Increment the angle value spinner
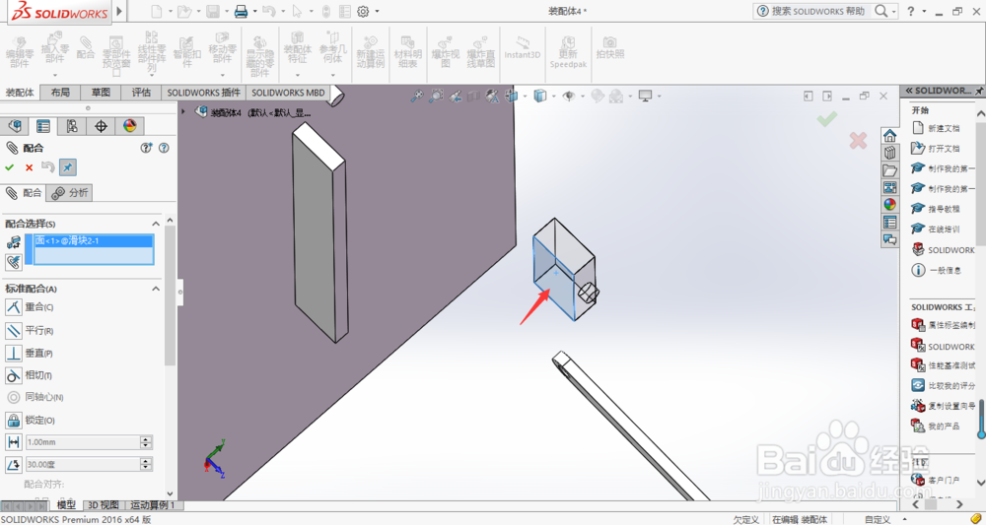986x525 pixels. point(147,462)
